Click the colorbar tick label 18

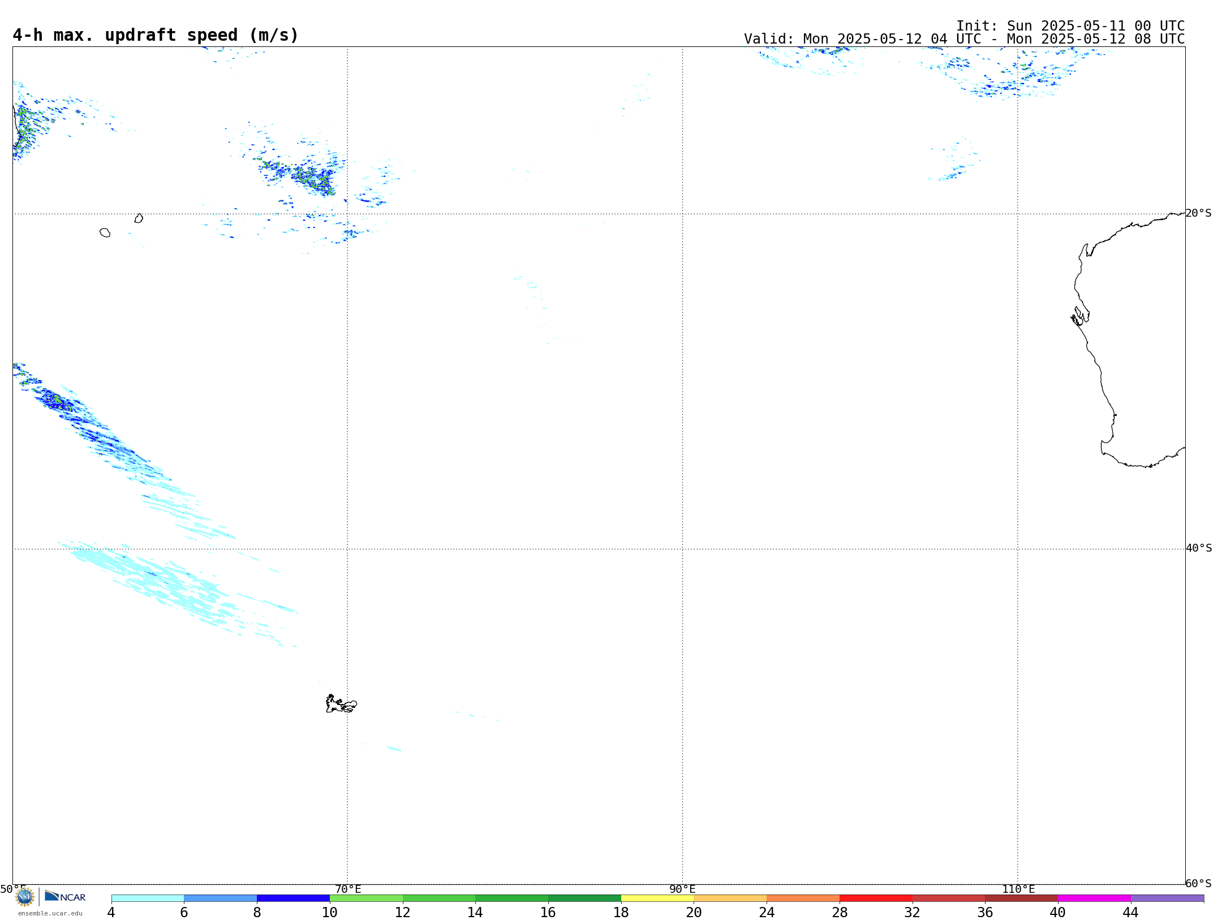tap(621, 913)
